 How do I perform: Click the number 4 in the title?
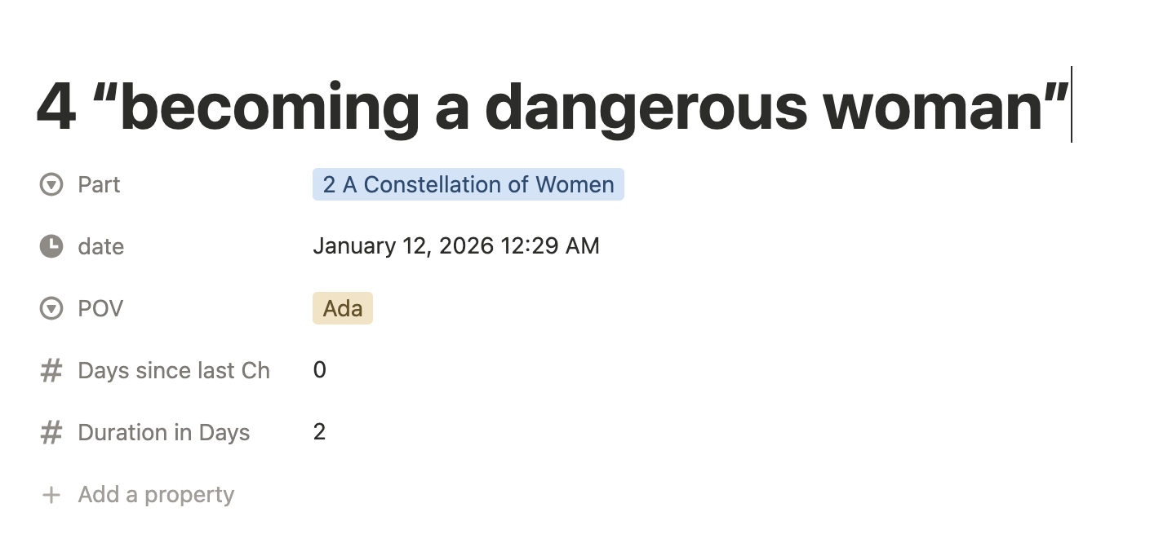(56, 108)
